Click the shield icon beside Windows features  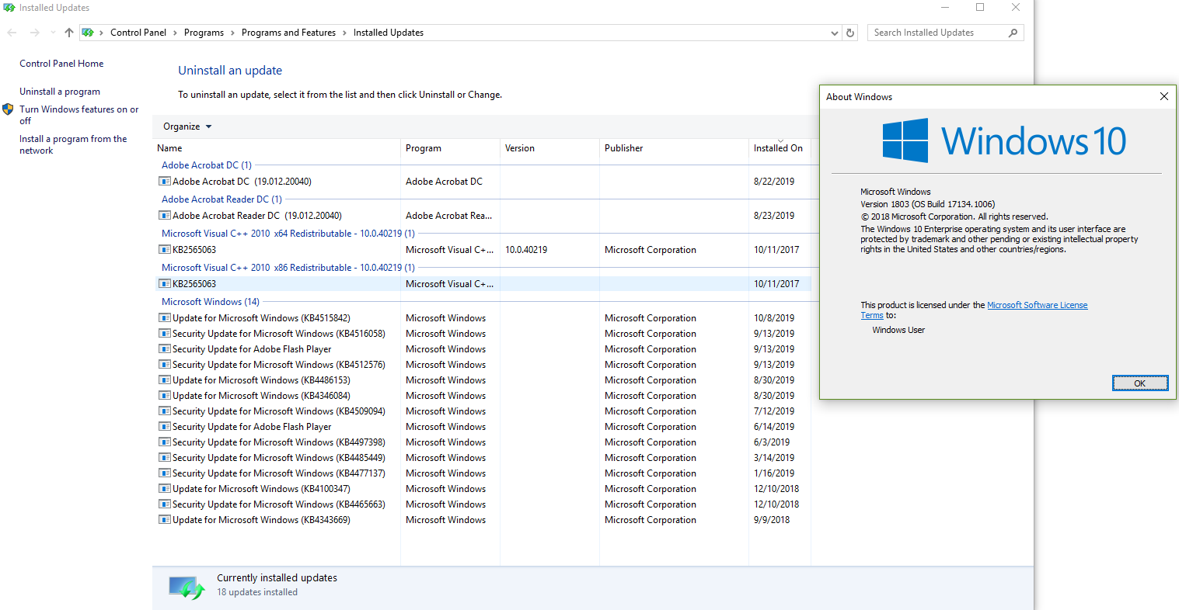pyautogui.click(x=9, y=109)
